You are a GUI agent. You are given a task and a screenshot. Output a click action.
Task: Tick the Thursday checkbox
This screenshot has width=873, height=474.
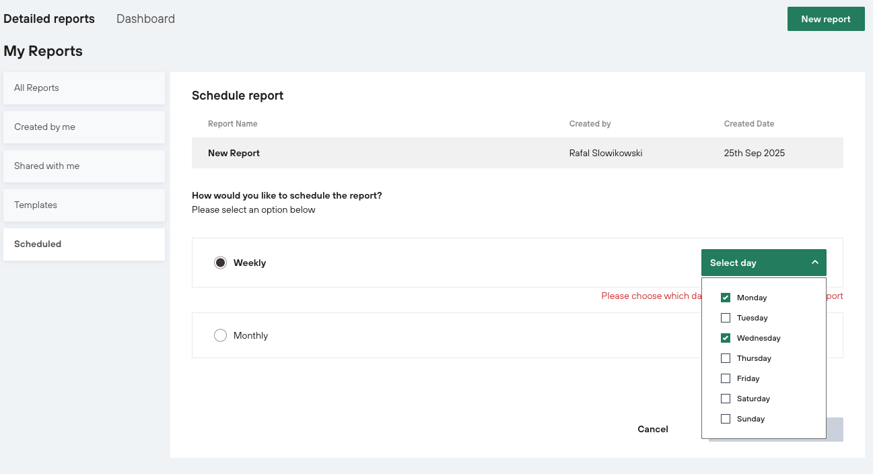726,358
